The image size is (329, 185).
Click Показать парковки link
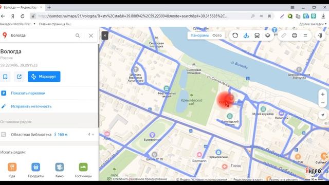coord(28,93)
